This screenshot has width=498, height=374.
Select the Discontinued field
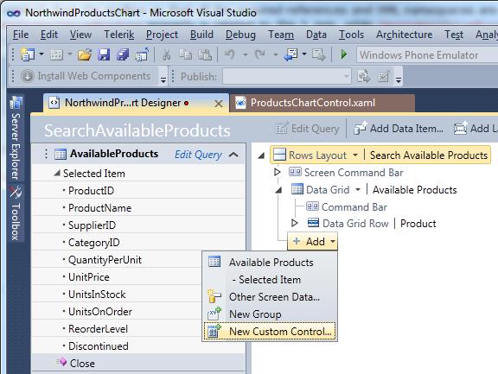99,346
